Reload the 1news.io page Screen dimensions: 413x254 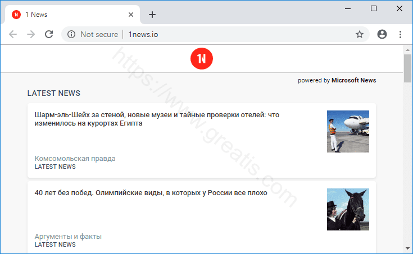point(49,34)
